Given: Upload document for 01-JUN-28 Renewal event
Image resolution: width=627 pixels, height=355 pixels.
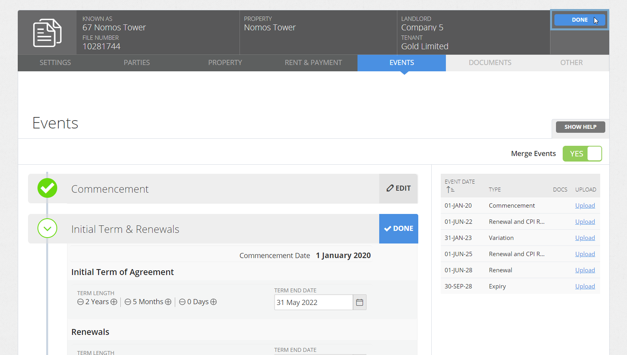Looking at the screenshot, I should tap(585, 270).
